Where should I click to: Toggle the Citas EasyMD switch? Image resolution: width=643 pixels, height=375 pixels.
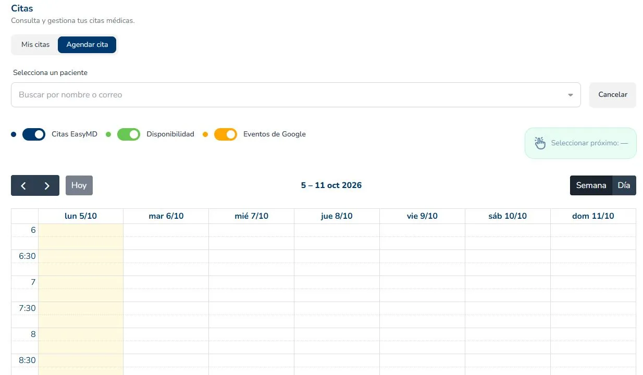[x=34, y=134]
